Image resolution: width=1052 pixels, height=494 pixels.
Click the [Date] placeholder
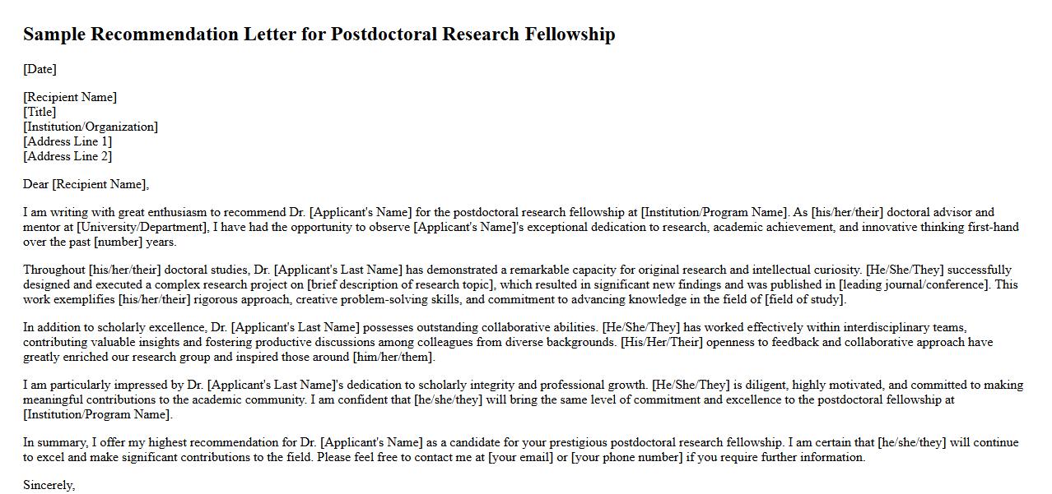pyautogui.click(x=40, y=69)
